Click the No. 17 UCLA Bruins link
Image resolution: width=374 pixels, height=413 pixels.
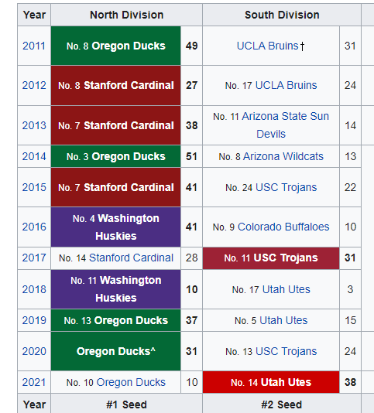[287, 85]
